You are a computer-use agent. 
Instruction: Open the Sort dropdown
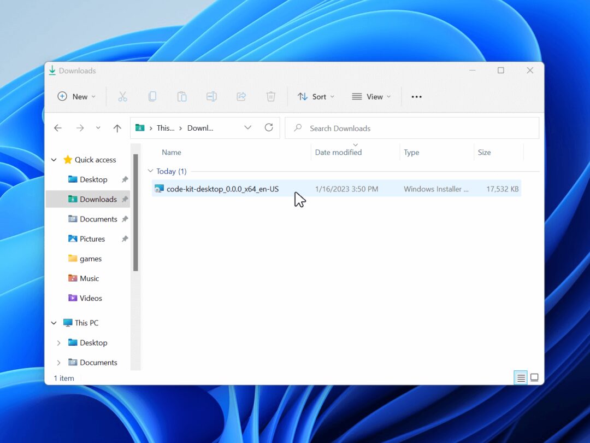[316, 96]
